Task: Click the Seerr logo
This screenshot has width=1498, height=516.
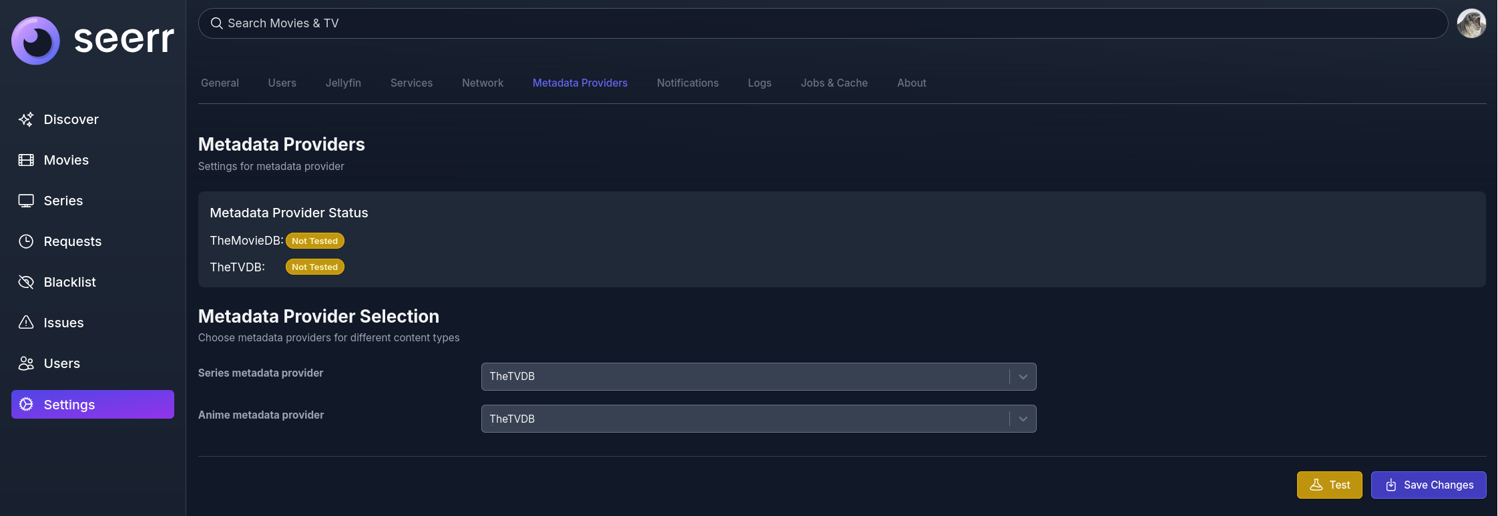Action: coord(93,40)
